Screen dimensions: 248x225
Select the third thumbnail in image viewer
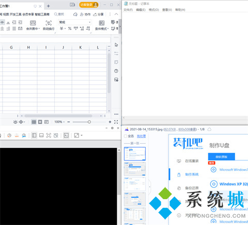pos(135,184)
